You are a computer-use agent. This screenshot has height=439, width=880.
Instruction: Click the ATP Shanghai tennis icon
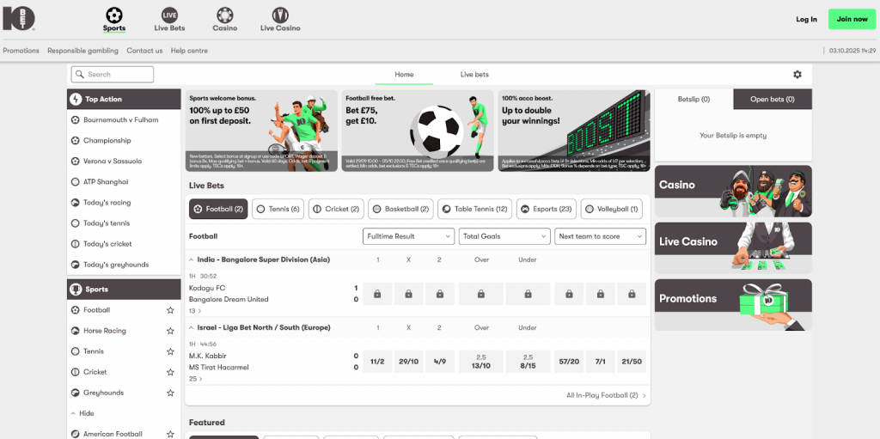76,182
